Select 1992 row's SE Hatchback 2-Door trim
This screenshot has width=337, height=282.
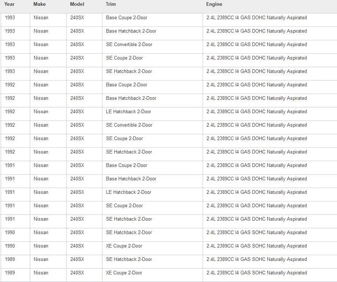click(129, 152)
